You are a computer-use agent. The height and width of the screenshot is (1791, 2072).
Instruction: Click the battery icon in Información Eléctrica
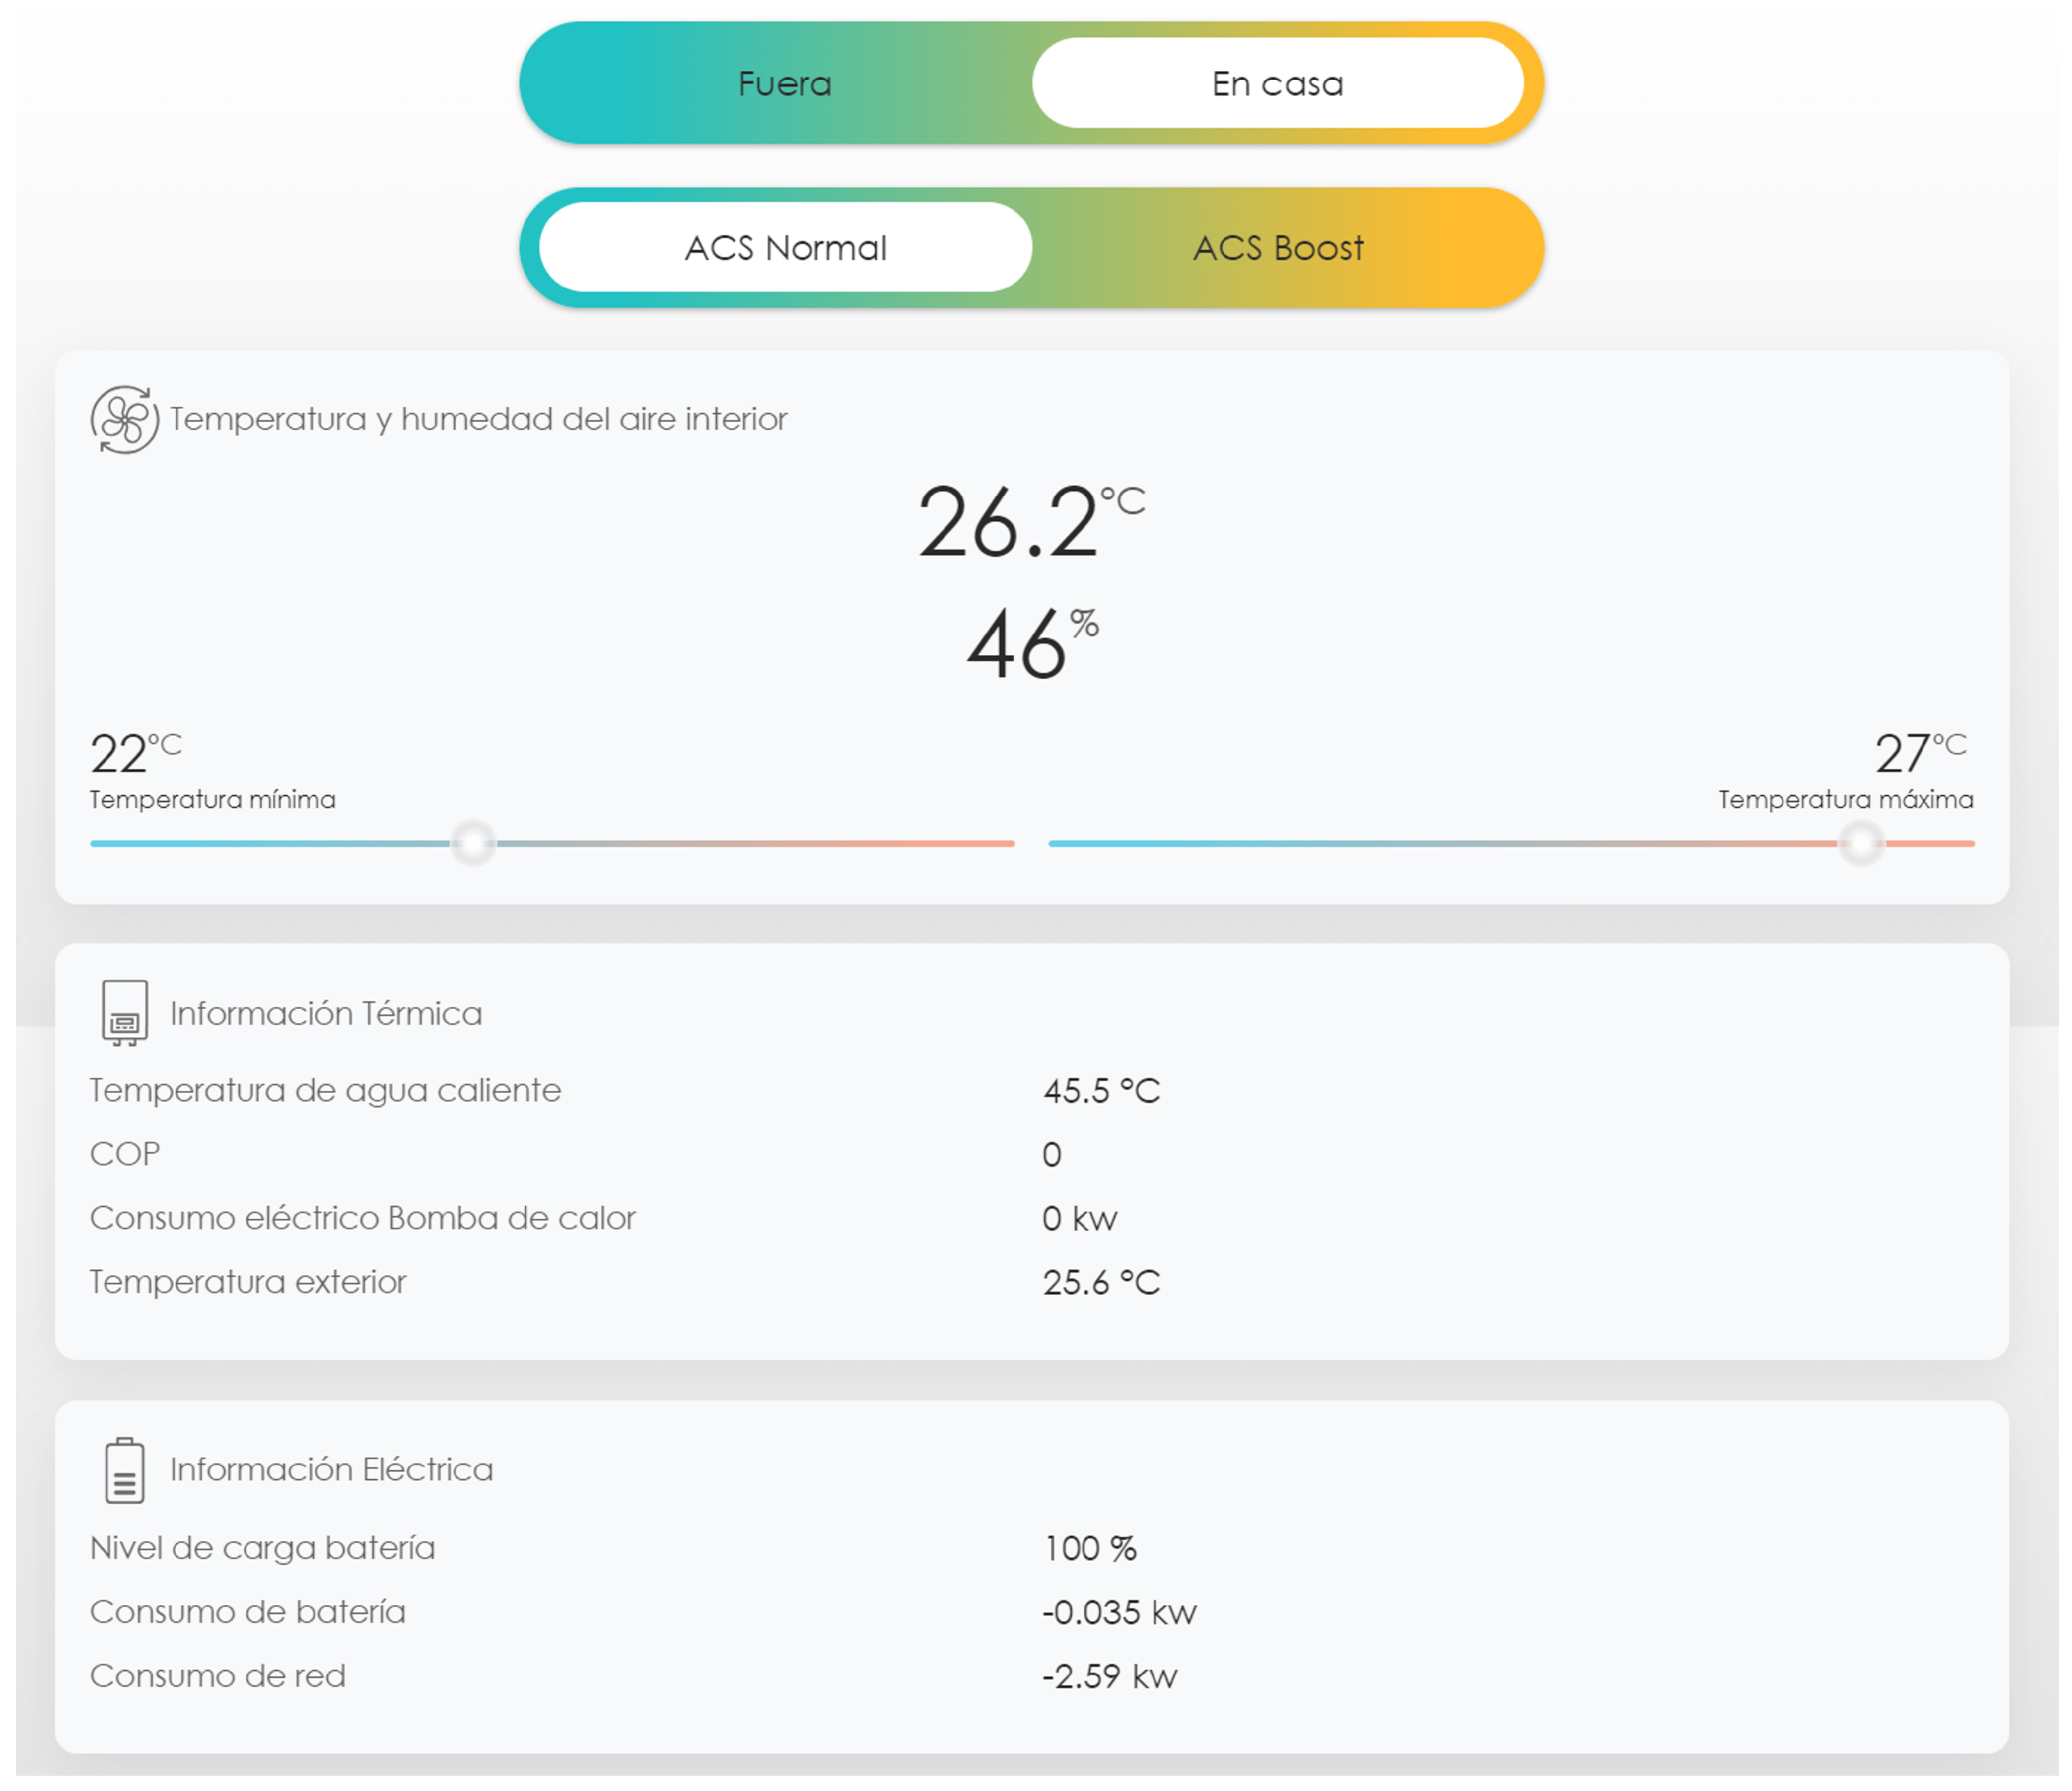point(125,1470)
